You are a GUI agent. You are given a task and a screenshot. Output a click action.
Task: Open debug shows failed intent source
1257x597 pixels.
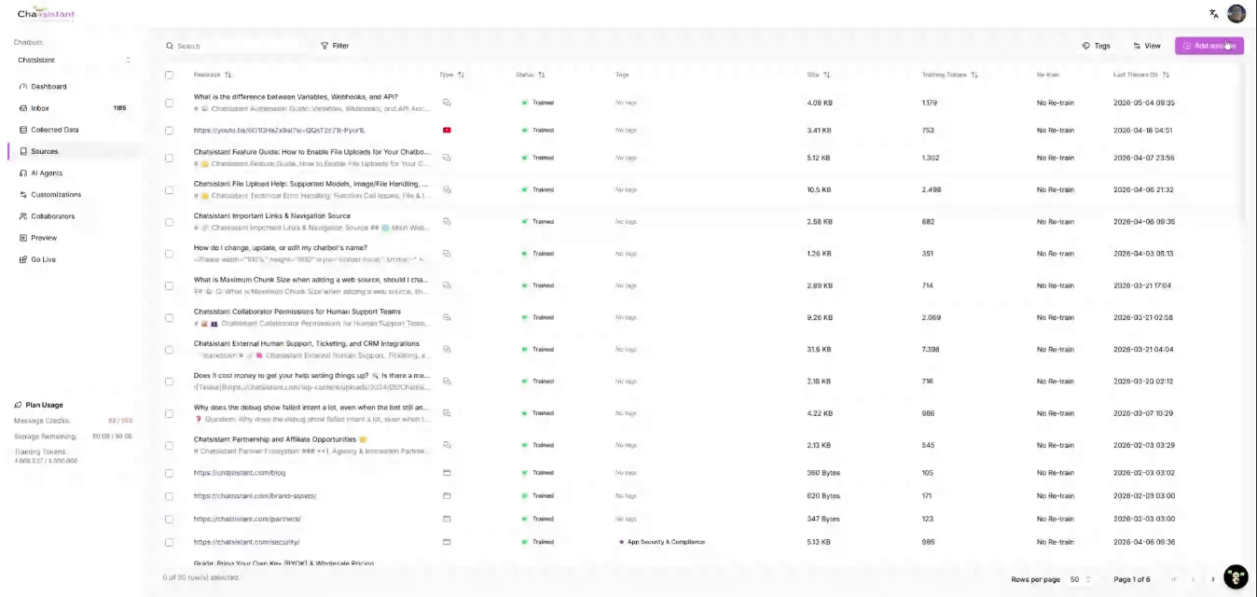(311, 408)
